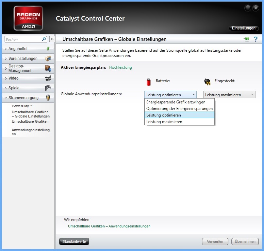Viewport: 264px width, 251px height.
Task: Click the Radeon Graphics AMD logo
Action: pyautogui.click(x=28, y=18)
